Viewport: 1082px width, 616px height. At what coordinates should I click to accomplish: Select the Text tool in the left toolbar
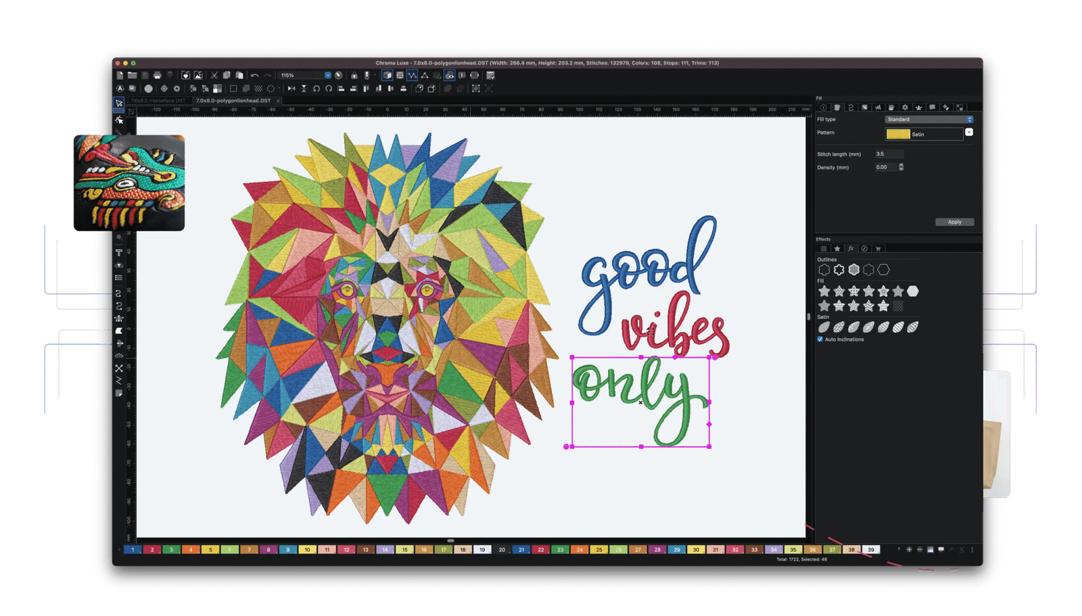(x=119, y=252)
